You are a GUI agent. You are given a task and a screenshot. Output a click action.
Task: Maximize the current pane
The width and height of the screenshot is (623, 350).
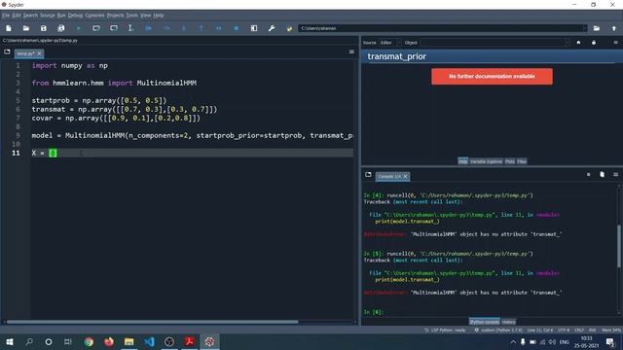coord(254,28)
